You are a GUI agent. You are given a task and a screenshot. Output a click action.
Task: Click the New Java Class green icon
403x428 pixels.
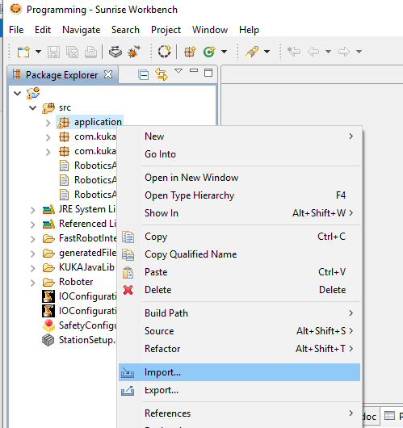pyautogui.click(x=209, y=52)
